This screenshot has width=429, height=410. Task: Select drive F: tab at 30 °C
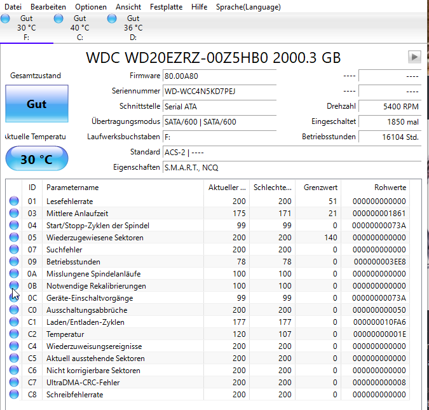coord(27,27)
